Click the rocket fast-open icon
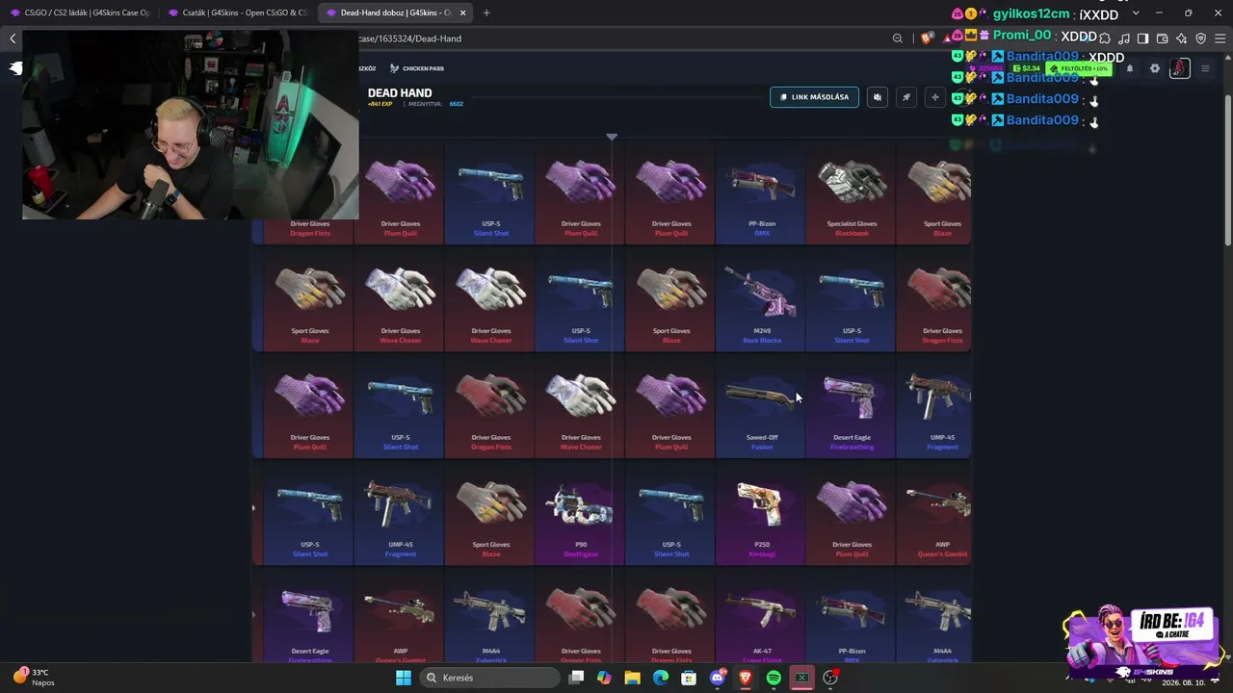The width and height of the screenshot is (1233, 693). pyautogui.click(x=905, y=97)
